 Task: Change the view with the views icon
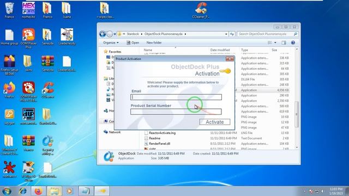270,42
